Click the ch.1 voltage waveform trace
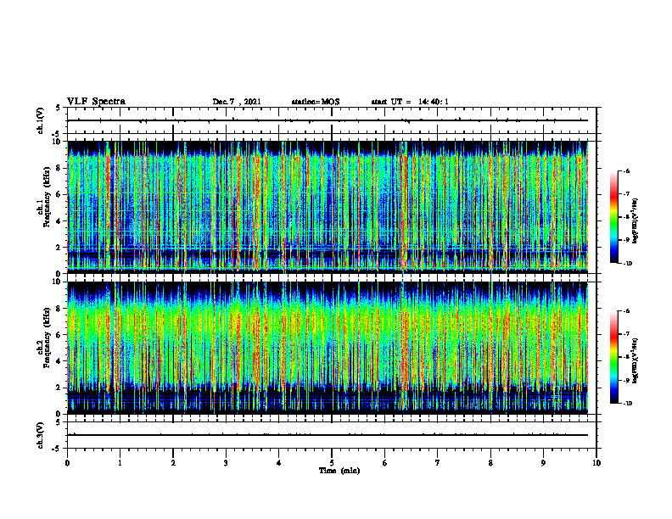Viewport: 672px width, 519px height. pos(328,120)
